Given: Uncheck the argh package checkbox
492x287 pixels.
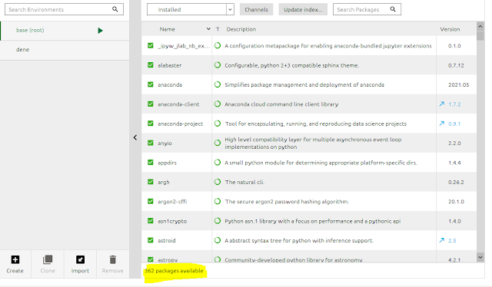Looking at the screenshot, I should coord(151,182).
